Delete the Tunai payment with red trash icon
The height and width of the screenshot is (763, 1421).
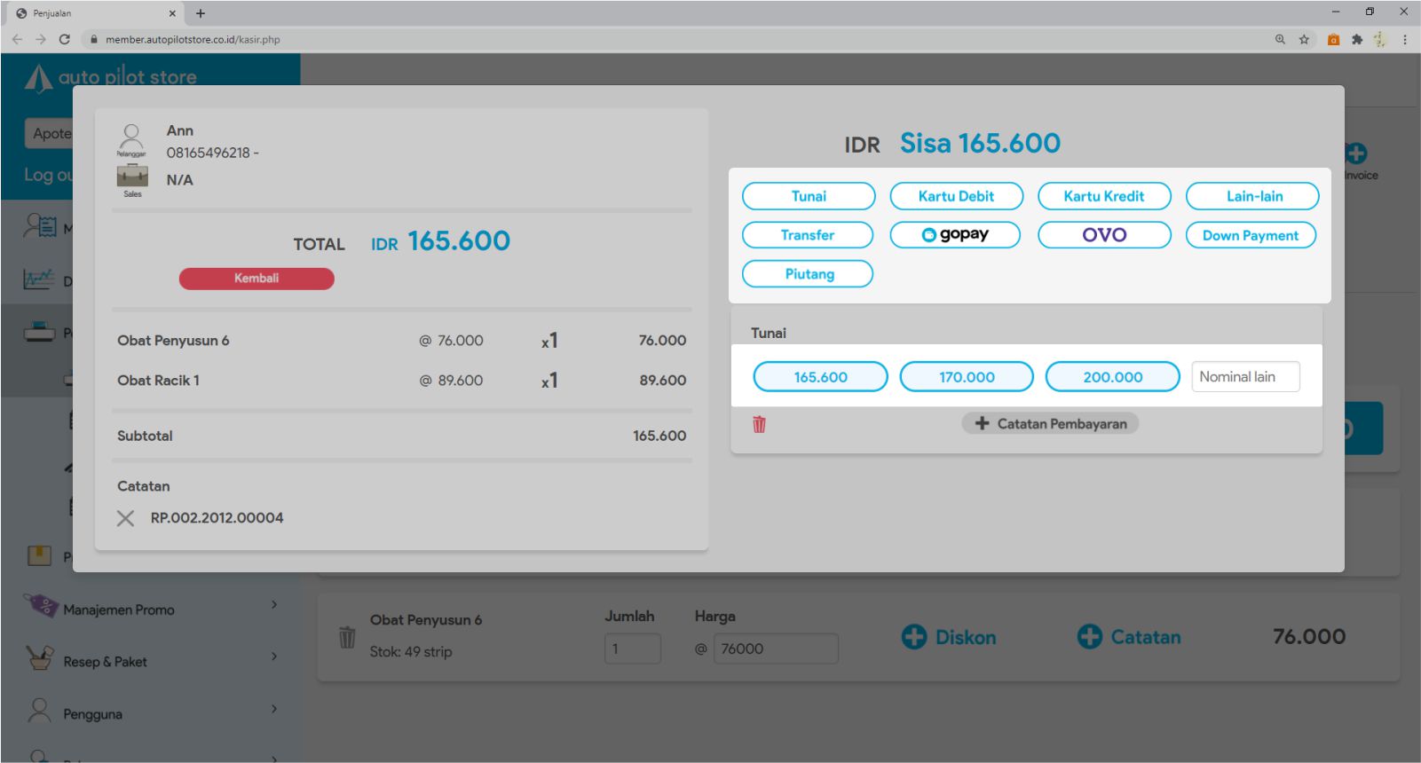pos(759,424)
